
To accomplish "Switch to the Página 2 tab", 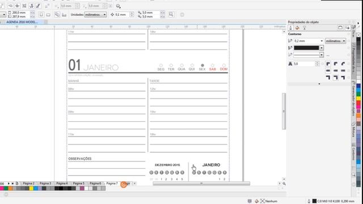I will click(28, 184).
